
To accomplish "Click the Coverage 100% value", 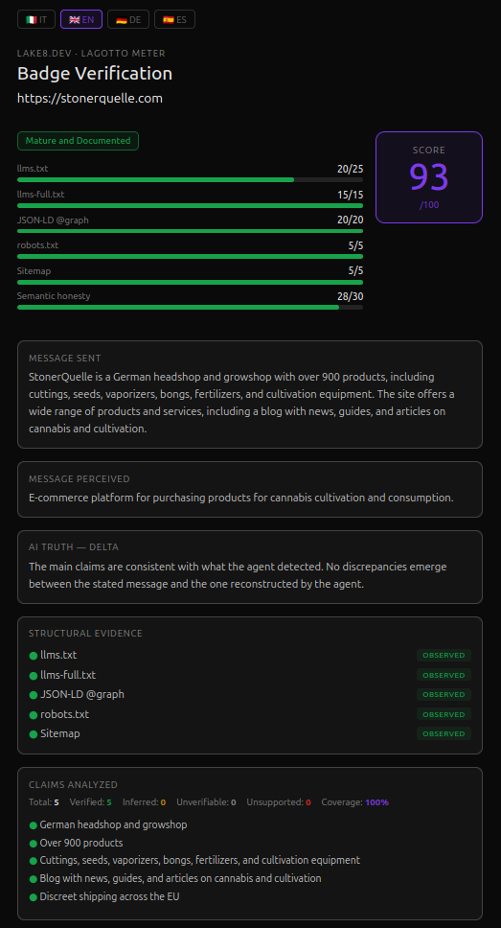I will [x=376, y=802].
